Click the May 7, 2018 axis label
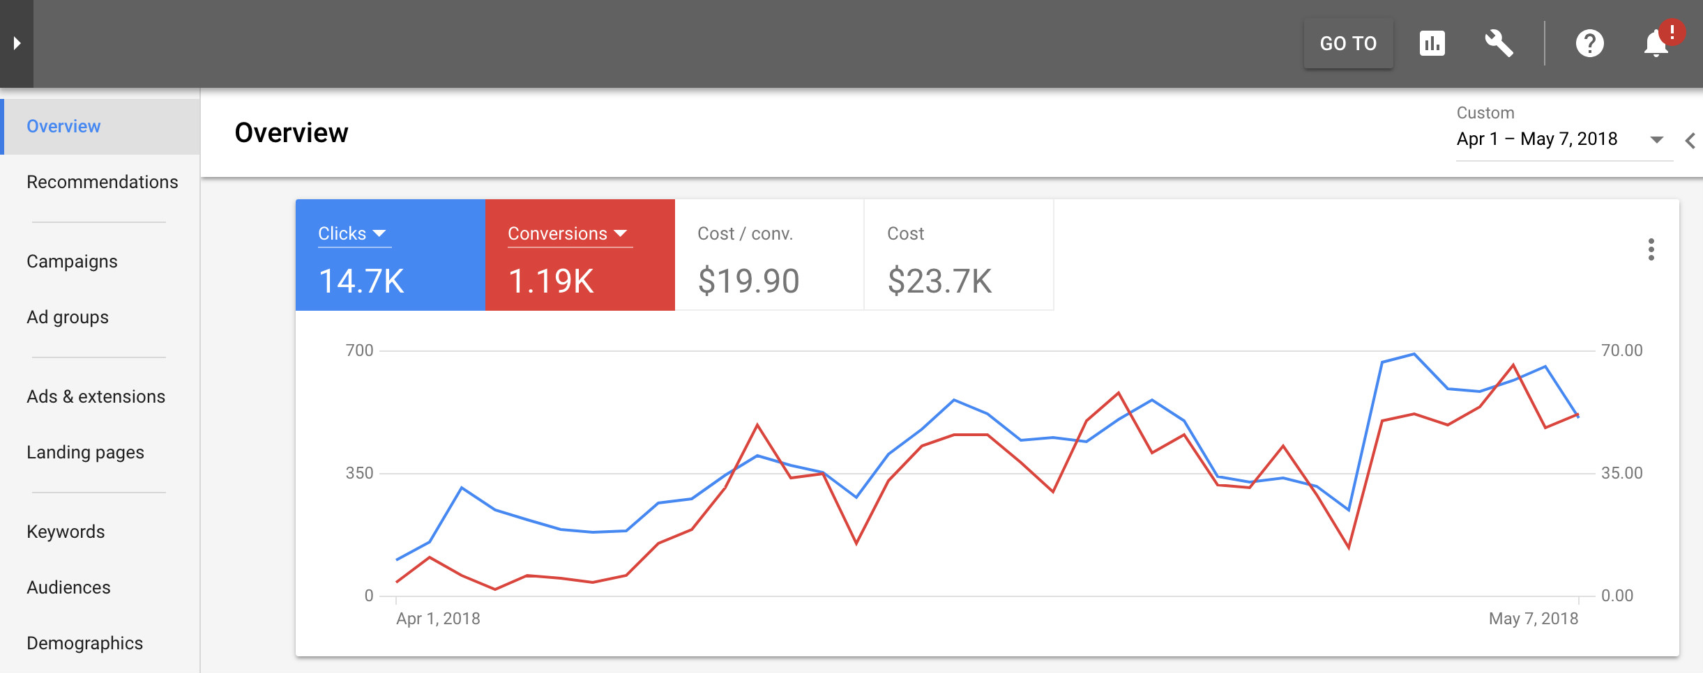The image size is (1703, 673). (x=1533, y=619)
